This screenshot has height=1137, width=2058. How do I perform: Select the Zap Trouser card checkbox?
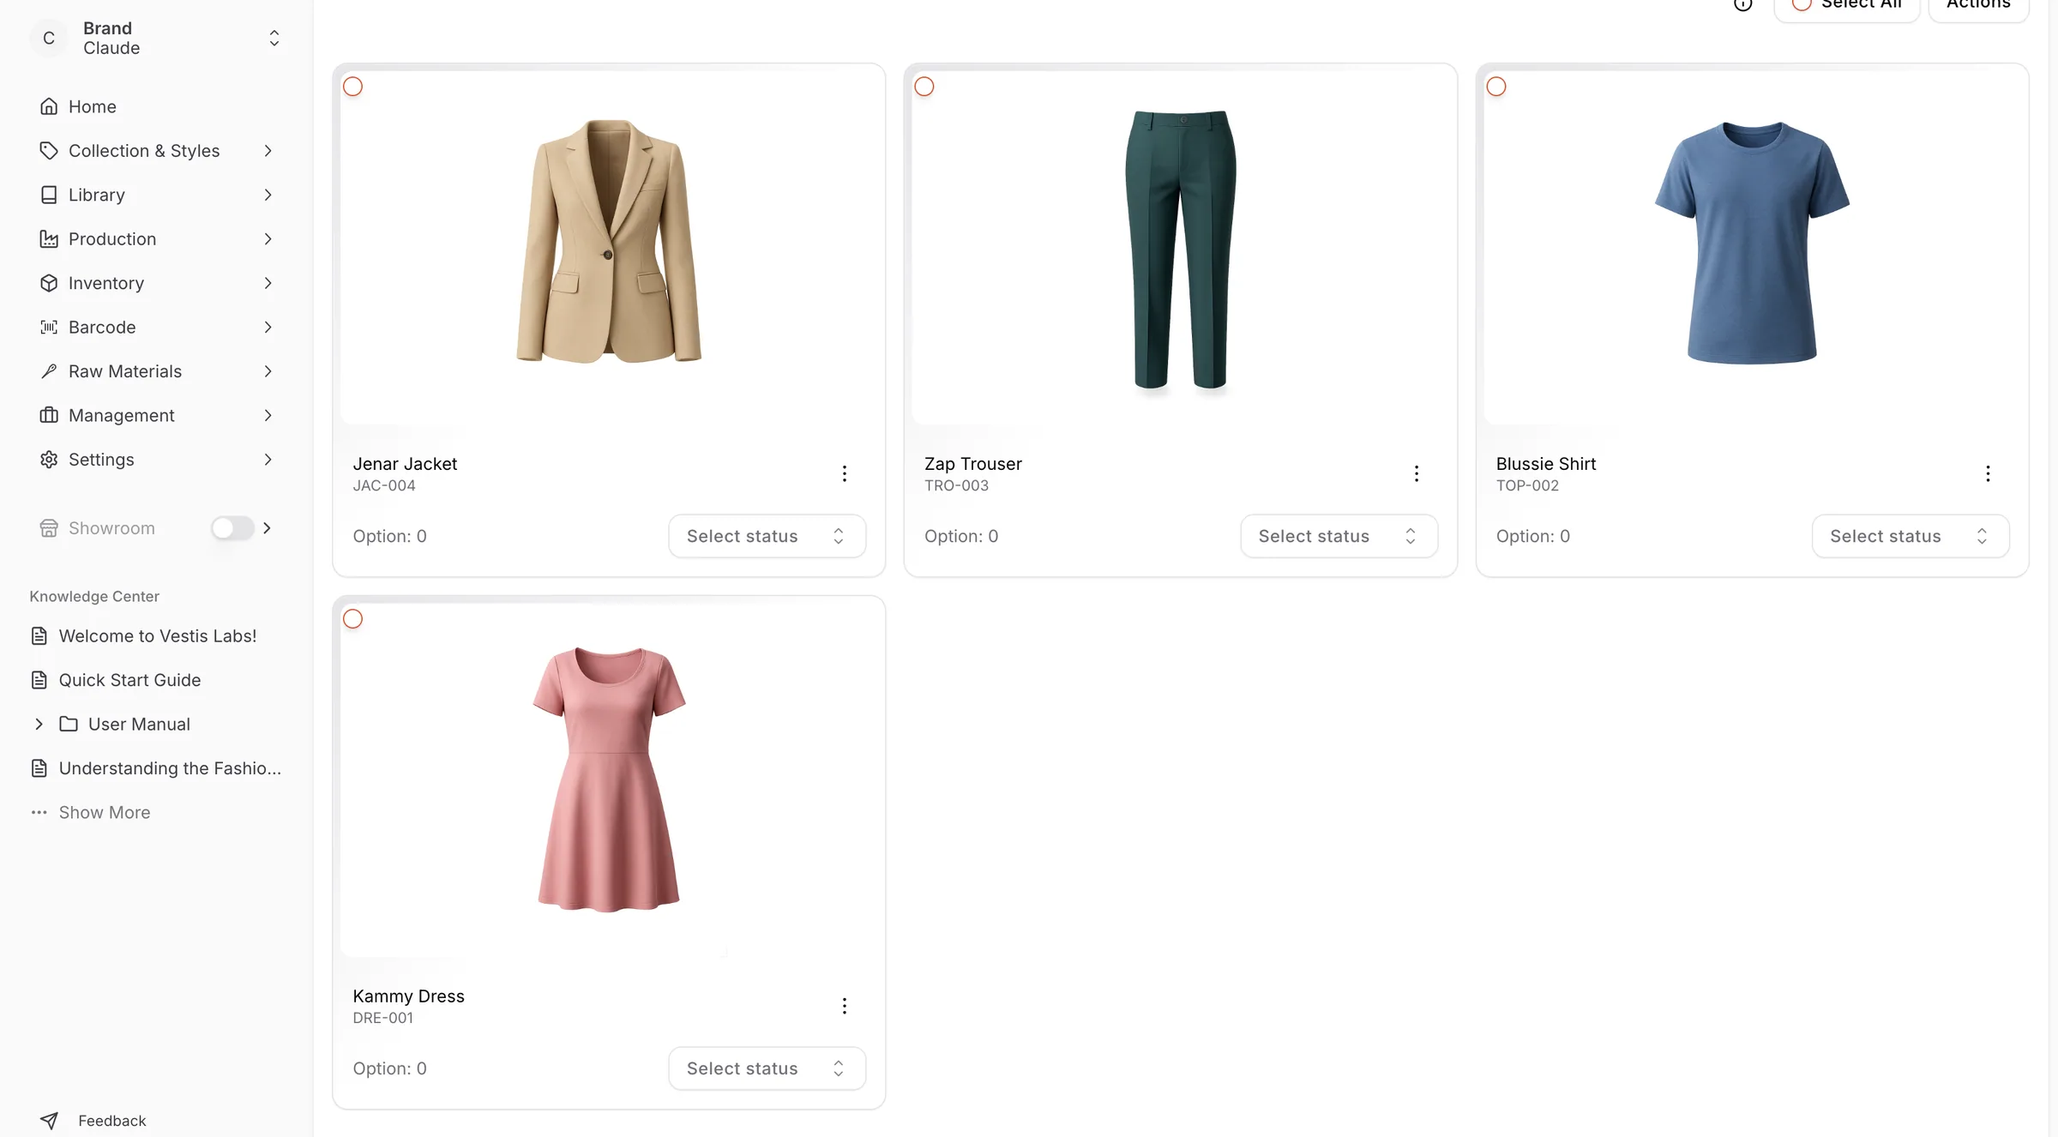[924, 87]
